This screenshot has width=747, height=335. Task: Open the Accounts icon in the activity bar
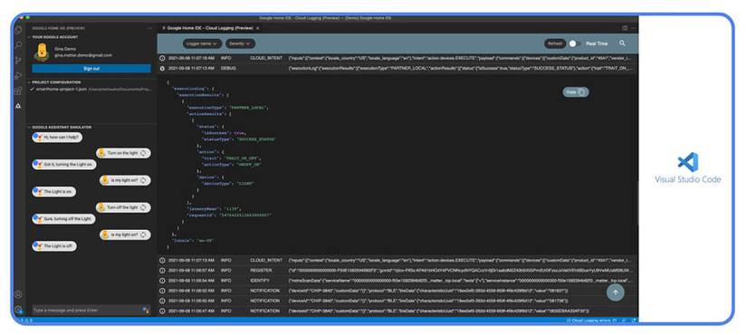19,294
